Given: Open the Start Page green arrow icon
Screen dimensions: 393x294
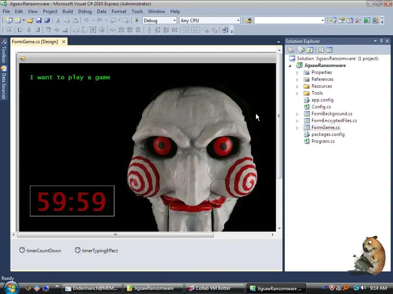Looking at the screenshot, I should [x=367, y=21].
